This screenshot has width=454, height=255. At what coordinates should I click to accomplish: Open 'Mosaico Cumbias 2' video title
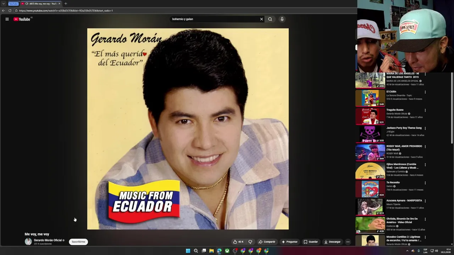404,238
